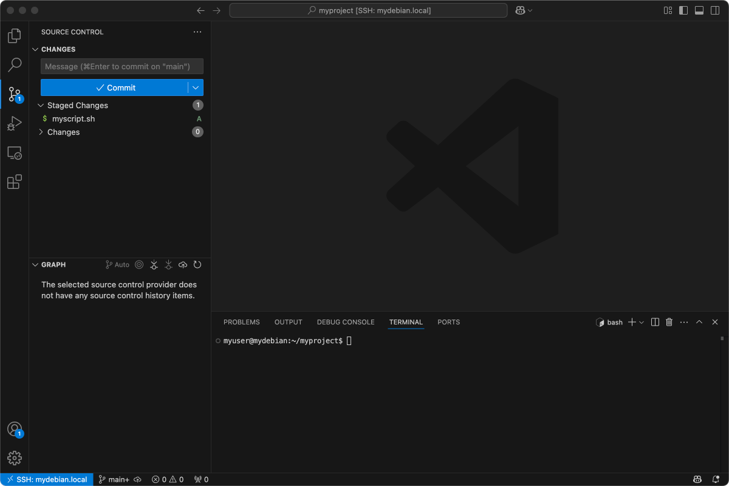Viewport: 729px width, 486px height.
Task: Open the Extensions view
Action: point(15,182)
